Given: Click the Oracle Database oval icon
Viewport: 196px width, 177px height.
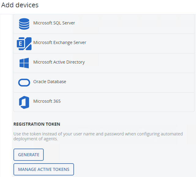Looking at the screenshot, I should coord(24,83).
